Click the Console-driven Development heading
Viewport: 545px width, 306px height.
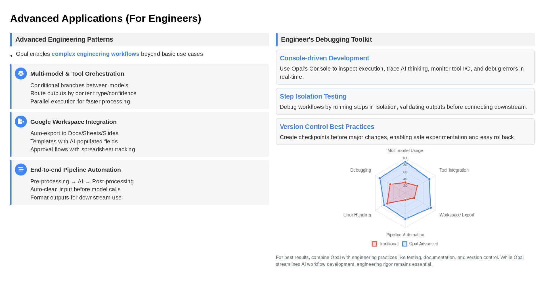click(x=324, y=58)
